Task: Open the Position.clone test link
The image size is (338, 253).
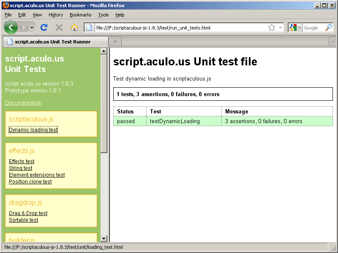Action: click(x=30, y=182)
